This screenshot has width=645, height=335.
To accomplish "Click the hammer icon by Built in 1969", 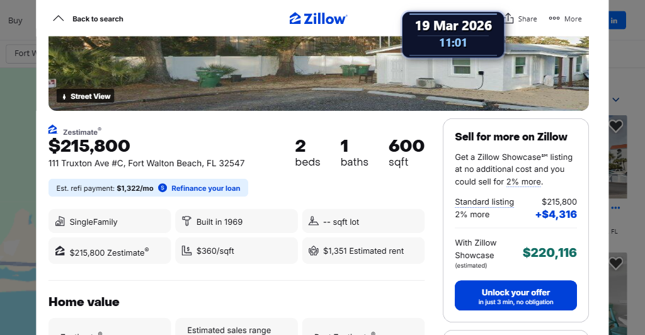I will (186, 222).
